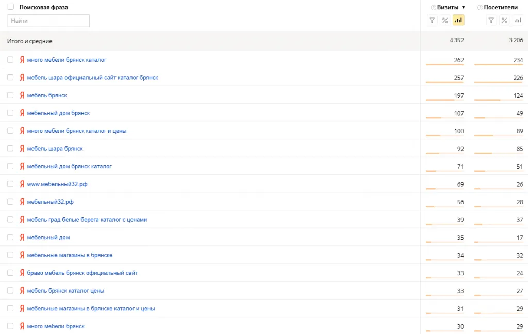Toggle the bar chart icon under Посетители
The image size is (528, 334).
[518, 21]
